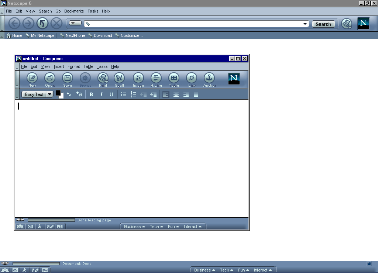Click the browser URL address field
The height and width of the screenshot is (273, 378).
(196, 24)
